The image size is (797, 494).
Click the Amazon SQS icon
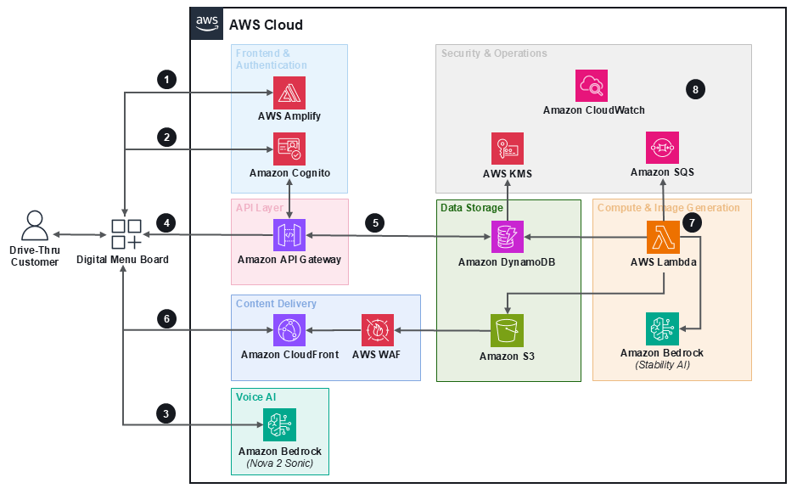coord(662,148)
